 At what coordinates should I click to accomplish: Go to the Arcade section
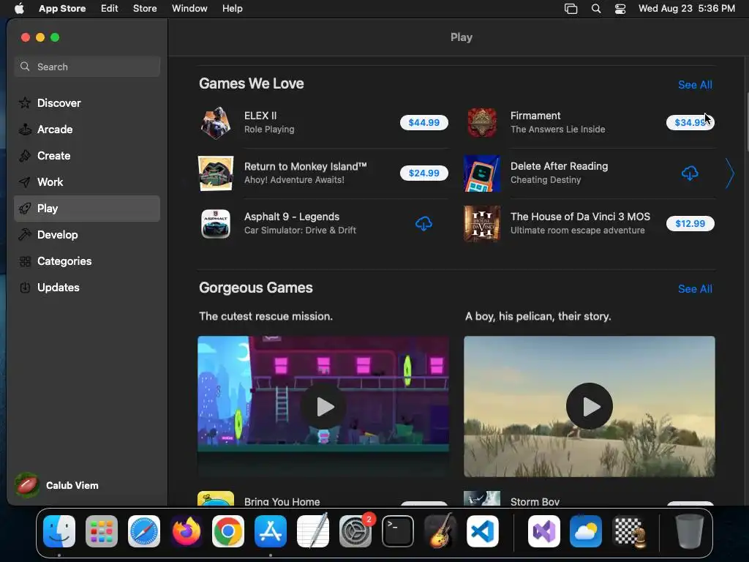pyautogui.click(x=87, y=129)
